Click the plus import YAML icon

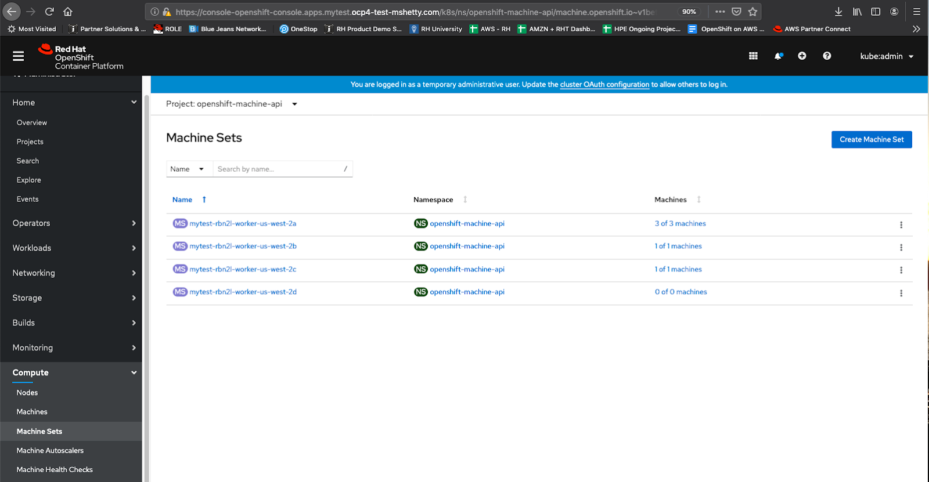[x=802, y=56]
